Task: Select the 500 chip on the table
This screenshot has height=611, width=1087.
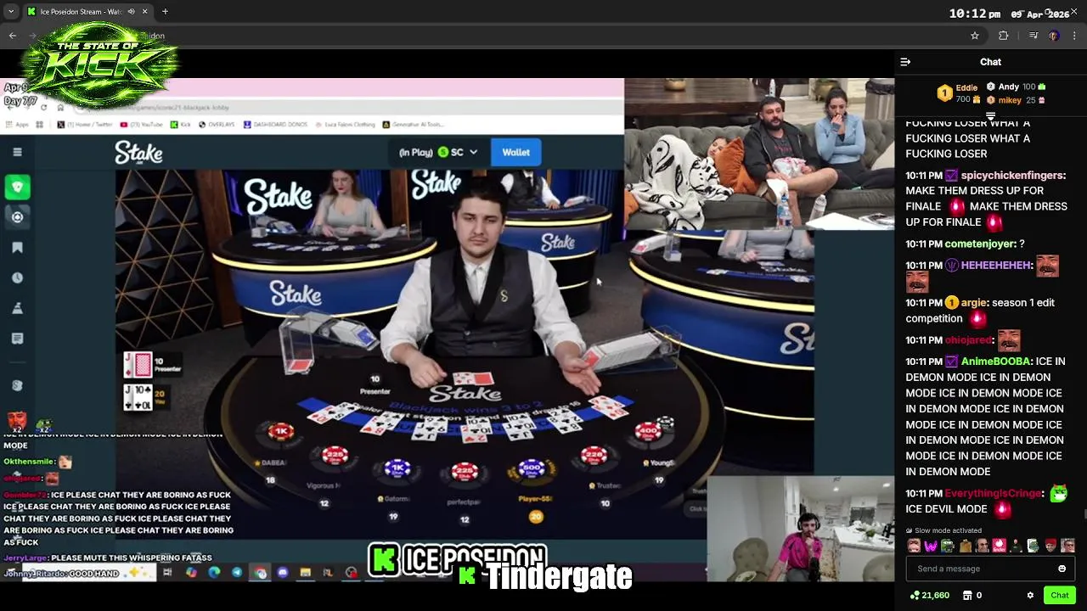Action: pyautogui.click(x=532, y=468)
